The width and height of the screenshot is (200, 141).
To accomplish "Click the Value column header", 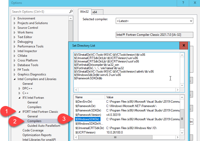I will 142,97.
